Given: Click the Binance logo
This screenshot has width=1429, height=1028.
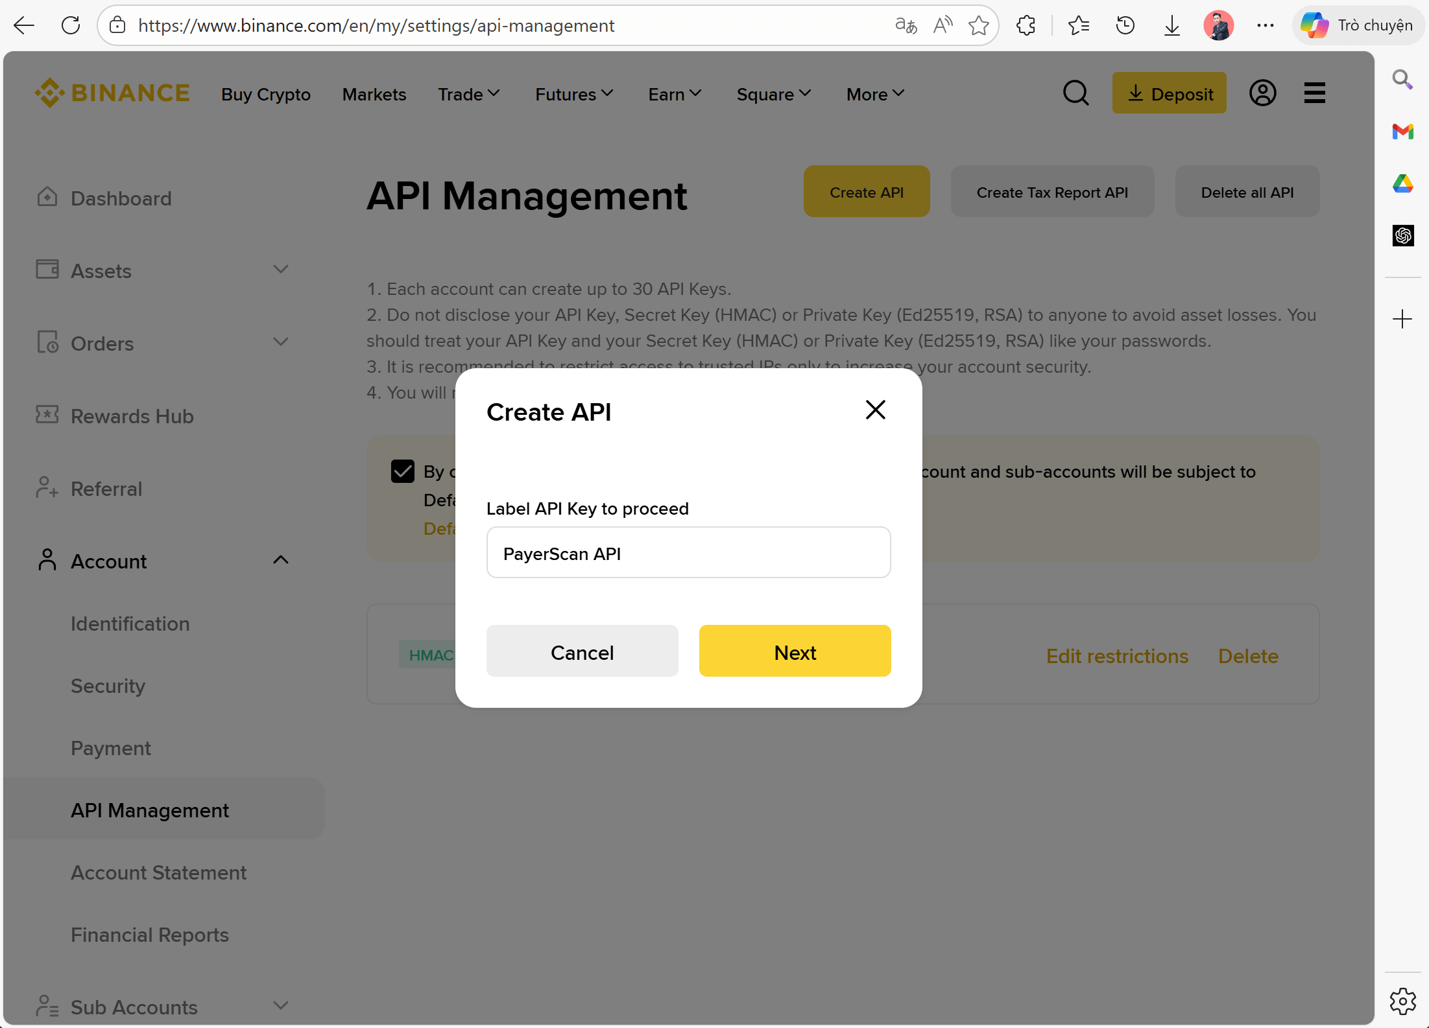Looking at the screenshot, I should [x=112, y=92].
